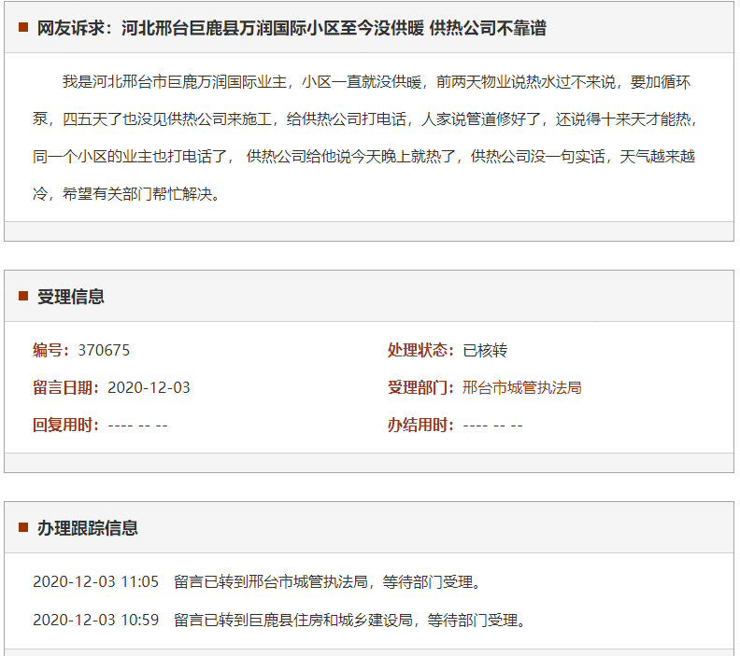
Task: Click the 办结用时 label
Action: point(421,425)
